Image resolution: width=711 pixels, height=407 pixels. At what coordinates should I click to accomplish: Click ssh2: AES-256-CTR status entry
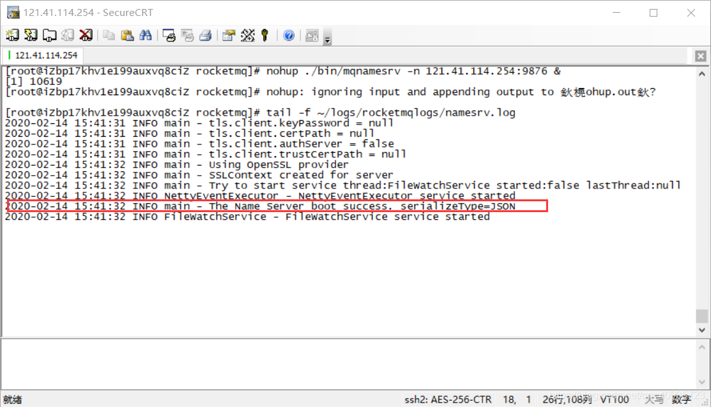point(448,400)
